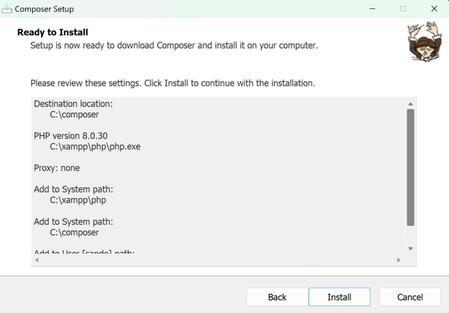Click the settings box scroll up arrow
This screenshot has width=449, height=313.
click(x=411, y=103)
